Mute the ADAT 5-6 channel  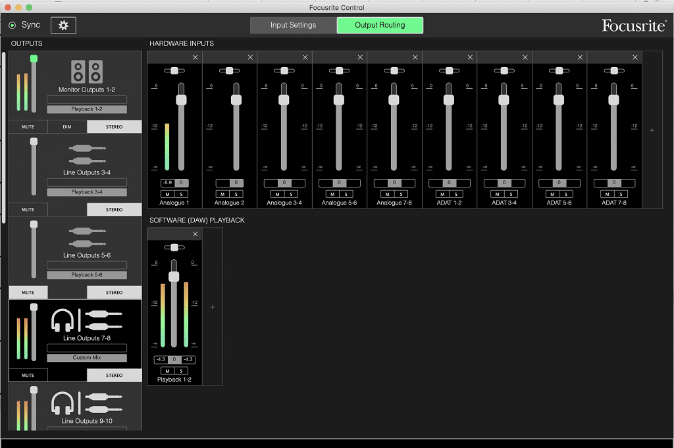pyautogui.click(x=553, y=194)
